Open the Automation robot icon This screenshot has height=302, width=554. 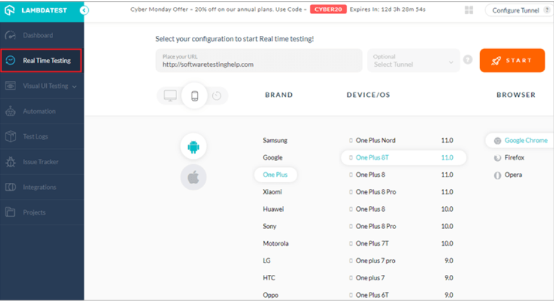click(x=10, y=111)
